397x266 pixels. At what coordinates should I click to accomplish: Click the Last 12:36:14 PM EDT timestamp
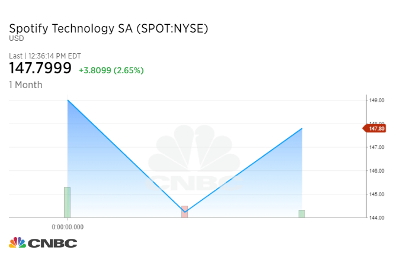point(45,56)
